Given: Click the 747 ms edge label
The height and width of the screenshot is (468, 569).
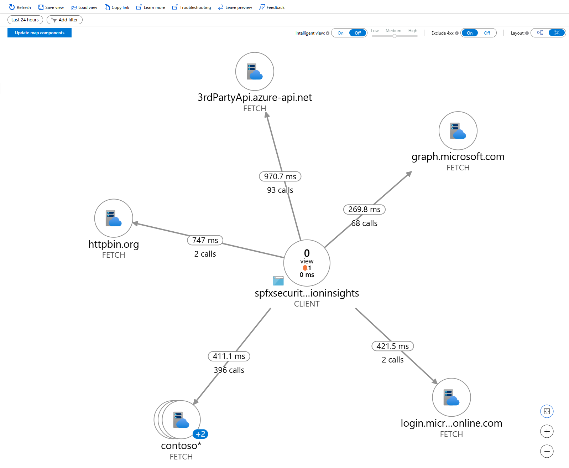Looking at the screenshot, I should click(x=205, y=240).
